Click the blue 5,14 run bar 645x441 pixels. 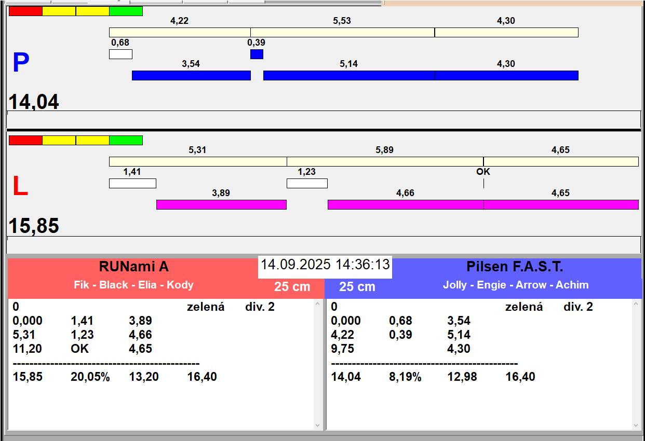(x=348, y=75)
